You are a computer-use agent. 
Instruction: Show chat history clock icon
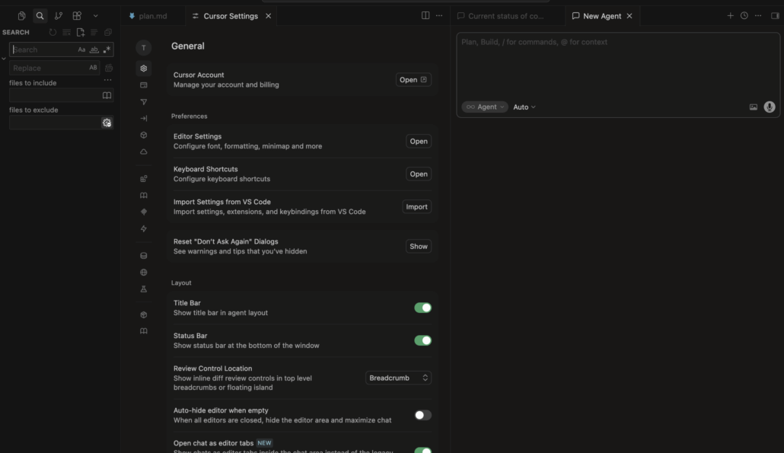tap(744, 16)
